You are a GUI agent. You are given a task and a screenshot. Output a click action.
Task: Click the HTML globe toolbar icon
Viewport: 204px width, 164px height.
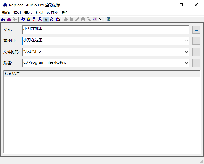coord(58,19)
